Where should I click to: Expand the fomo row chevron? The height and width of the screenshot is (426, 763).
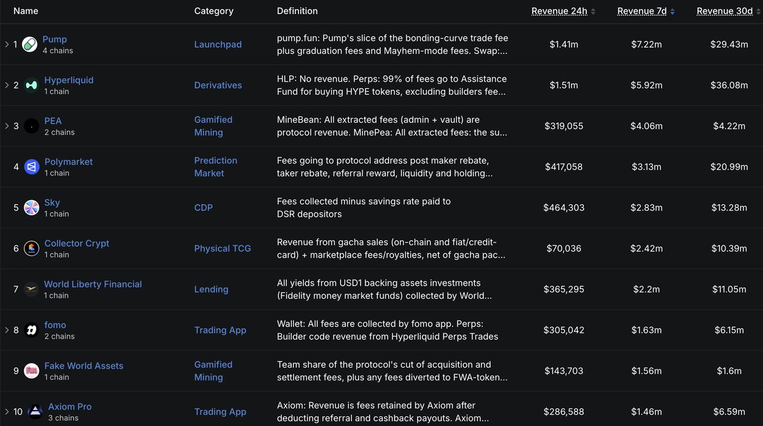pyautogui.click(x=6, y=330)
